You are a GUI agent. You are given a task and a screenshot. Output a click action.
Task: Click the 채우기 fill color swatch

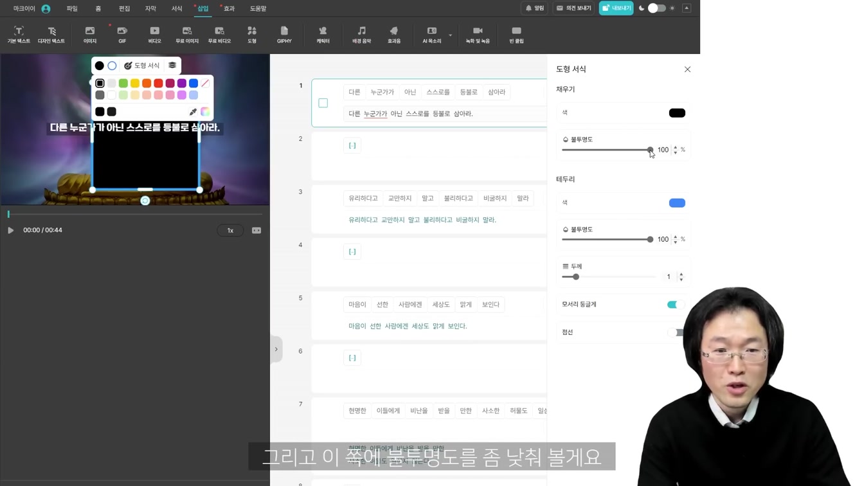[677, 113]
